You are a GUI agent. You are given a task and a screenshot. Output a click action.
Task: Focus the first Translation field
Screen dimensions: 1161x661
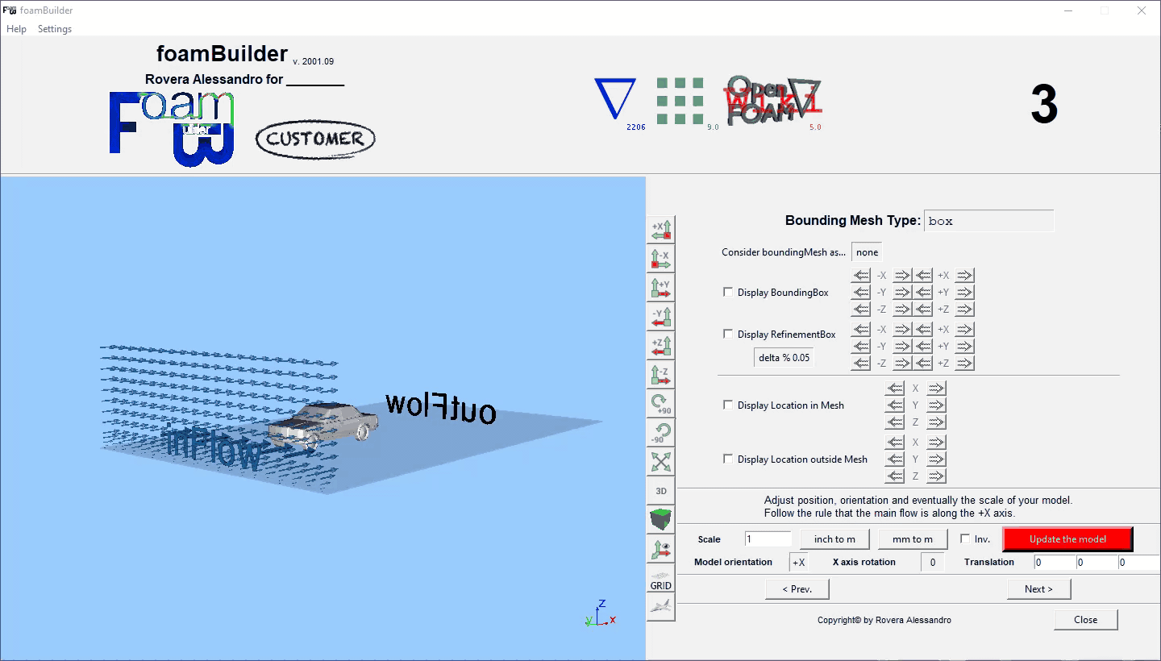(1055, 563)
